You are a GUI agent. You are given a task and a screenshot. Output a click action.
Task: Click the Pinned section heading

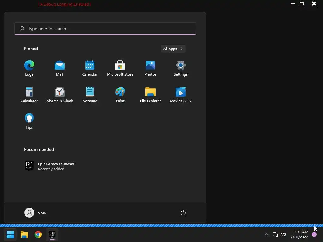[x=31, y=49]
